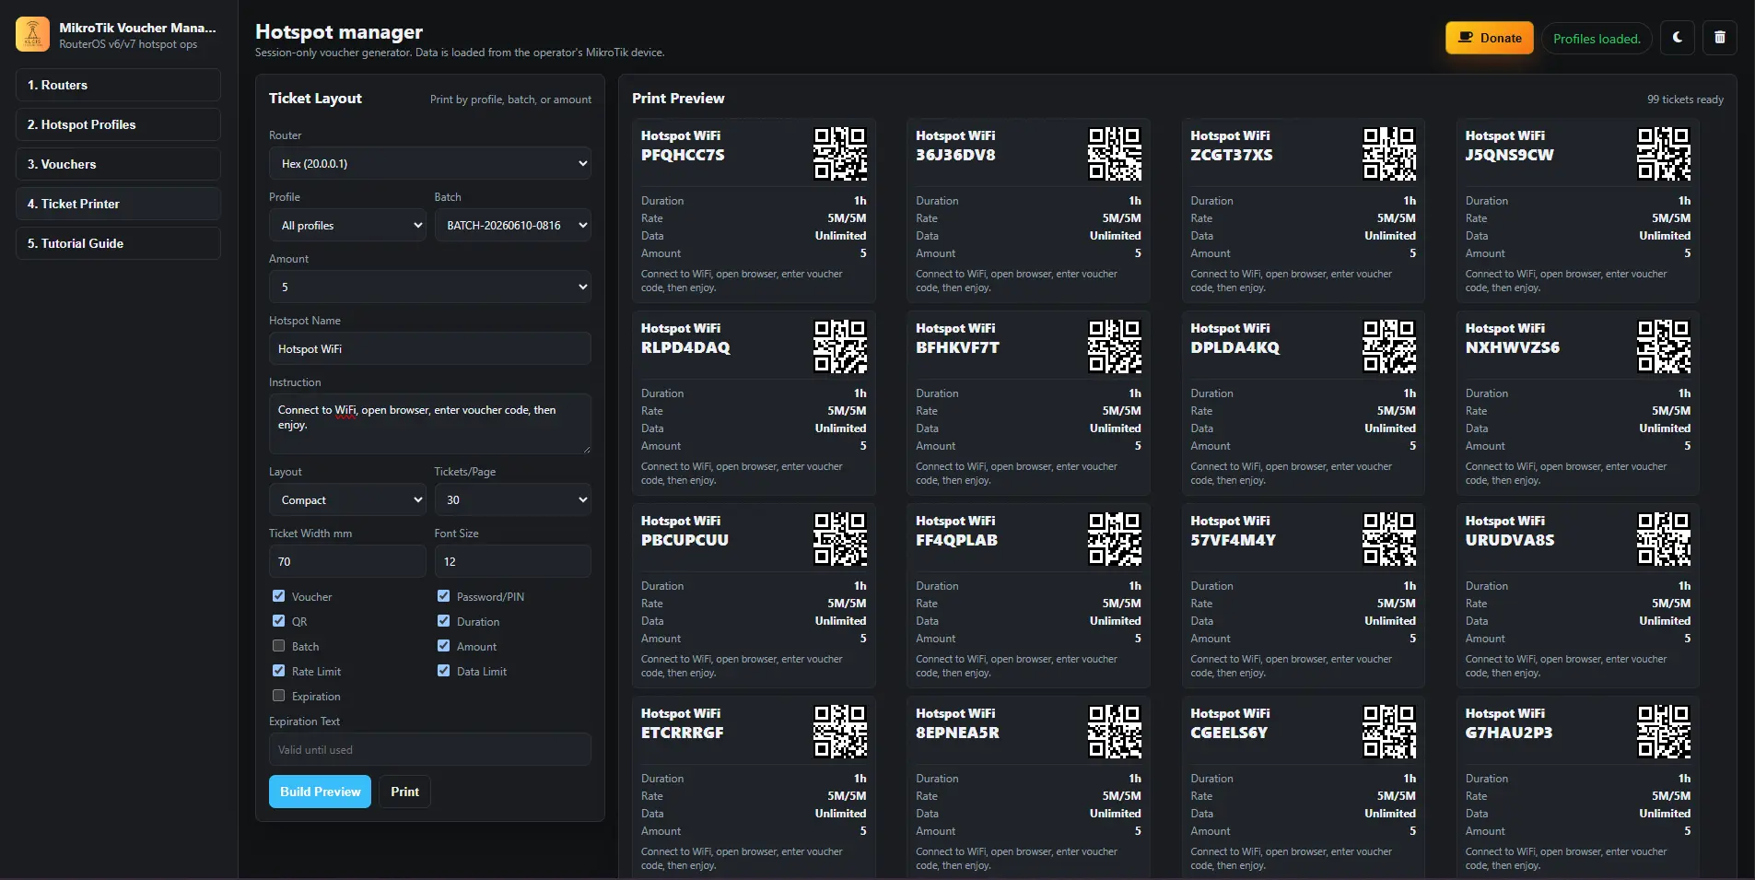
Task: Click the trash can icon to clear session
Action: click(1720, 38)
